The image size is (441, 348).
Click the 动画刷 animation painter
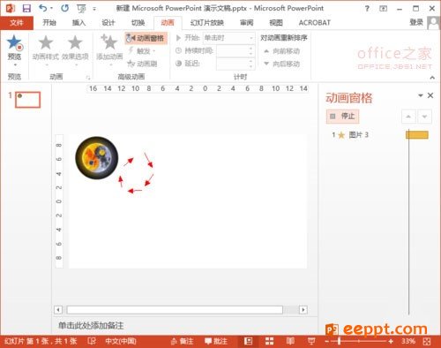(x=142, y=64)
